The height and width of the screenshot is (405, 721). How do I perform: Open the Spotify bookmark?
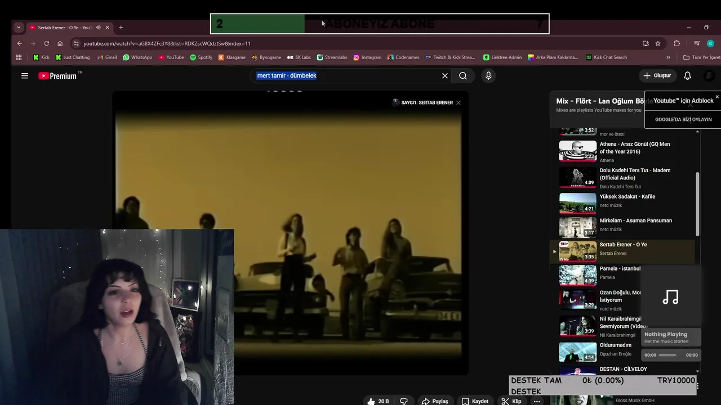click(x=201, y=57)
